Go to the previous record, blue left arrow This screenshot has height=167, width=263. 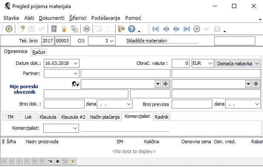tap(166, 29)
